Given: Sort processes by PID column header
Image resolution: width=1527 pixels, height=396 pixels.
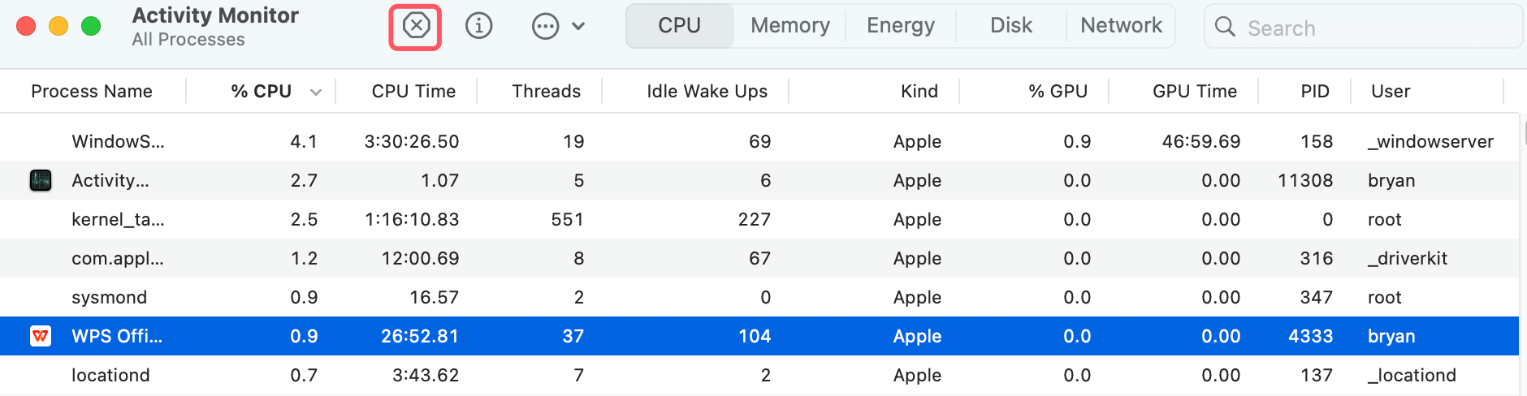Looking at the screenshot, I should coord(1314,92).
